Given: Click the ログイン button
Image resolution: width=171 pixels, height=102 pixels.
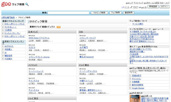Looking at the screenshot, I should tap(165, 7).
